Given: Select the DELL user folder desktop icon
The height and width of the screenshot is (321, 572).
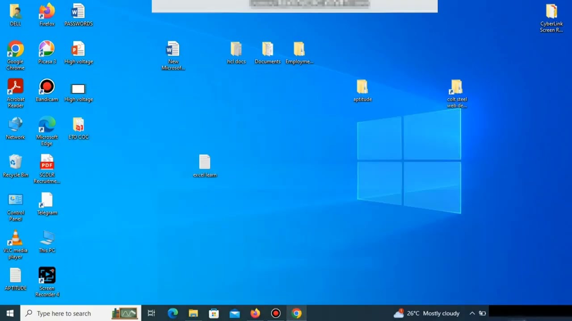Looking at the screenshot, I should (x=15, y=15).
